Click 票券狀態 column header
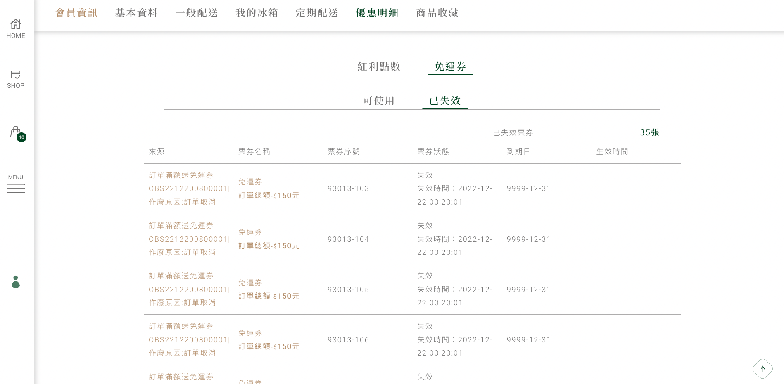Image resolution: width=784 pixels, height=384 pixels. tap(433, 152)
